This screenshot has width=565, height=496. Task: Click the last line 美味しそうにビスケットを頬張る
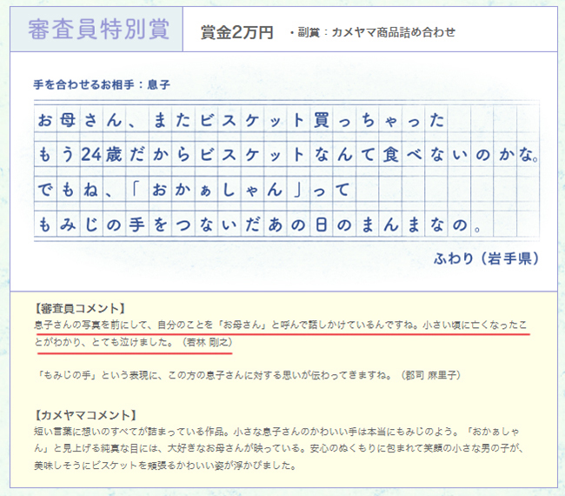(x=165, y=466)
